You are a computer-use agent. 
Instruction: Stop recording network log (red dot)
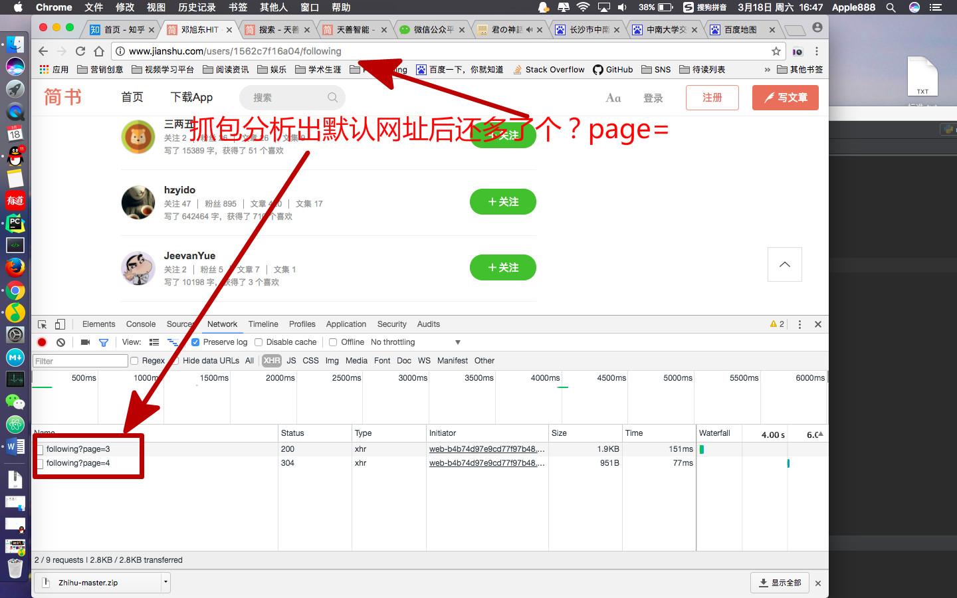click(42, 342)
